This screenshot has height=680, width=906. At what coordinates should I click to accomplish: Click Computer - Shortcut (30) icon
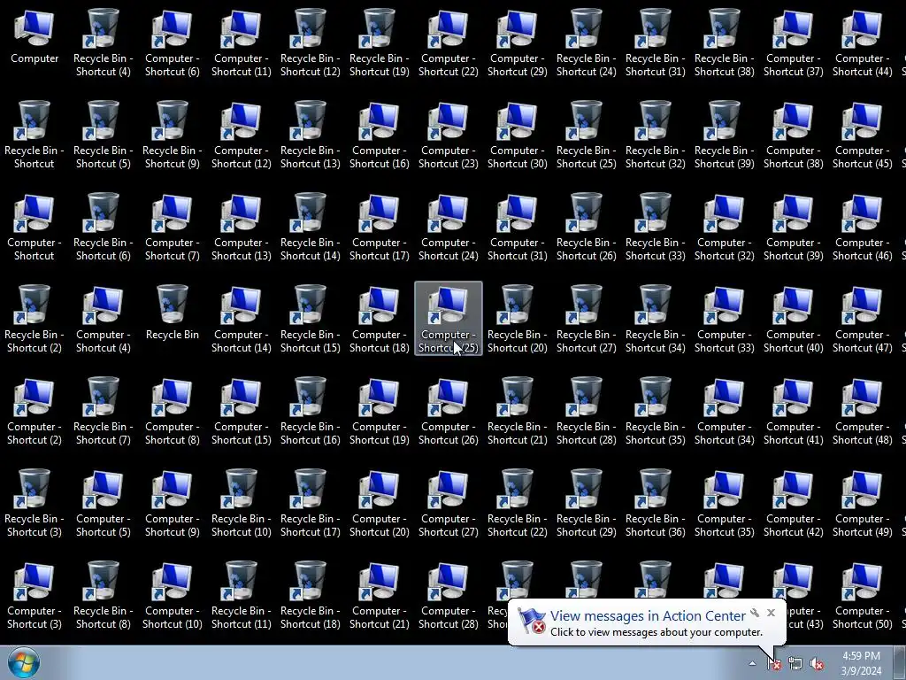(517, 135)
